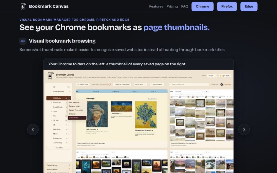Click the eye icon beside Visual bookmark browsing

tap(23, 41)
